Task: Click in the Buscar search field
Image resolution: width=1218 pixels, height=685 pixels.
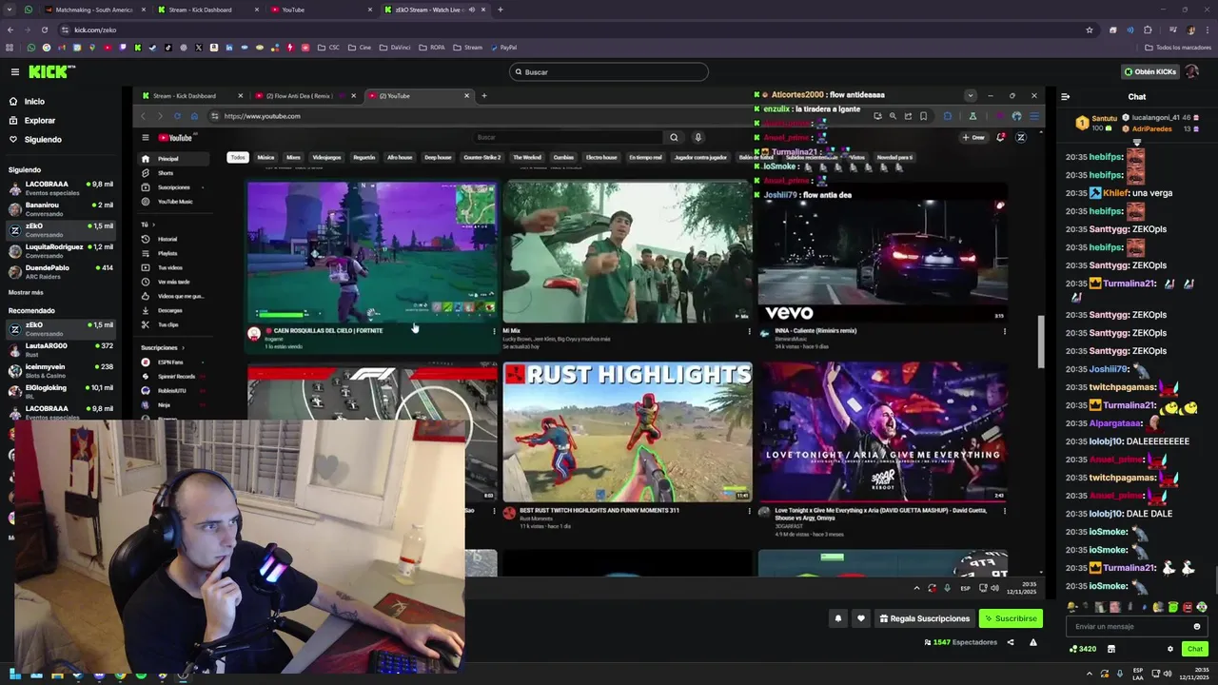Action: (609, 71)
